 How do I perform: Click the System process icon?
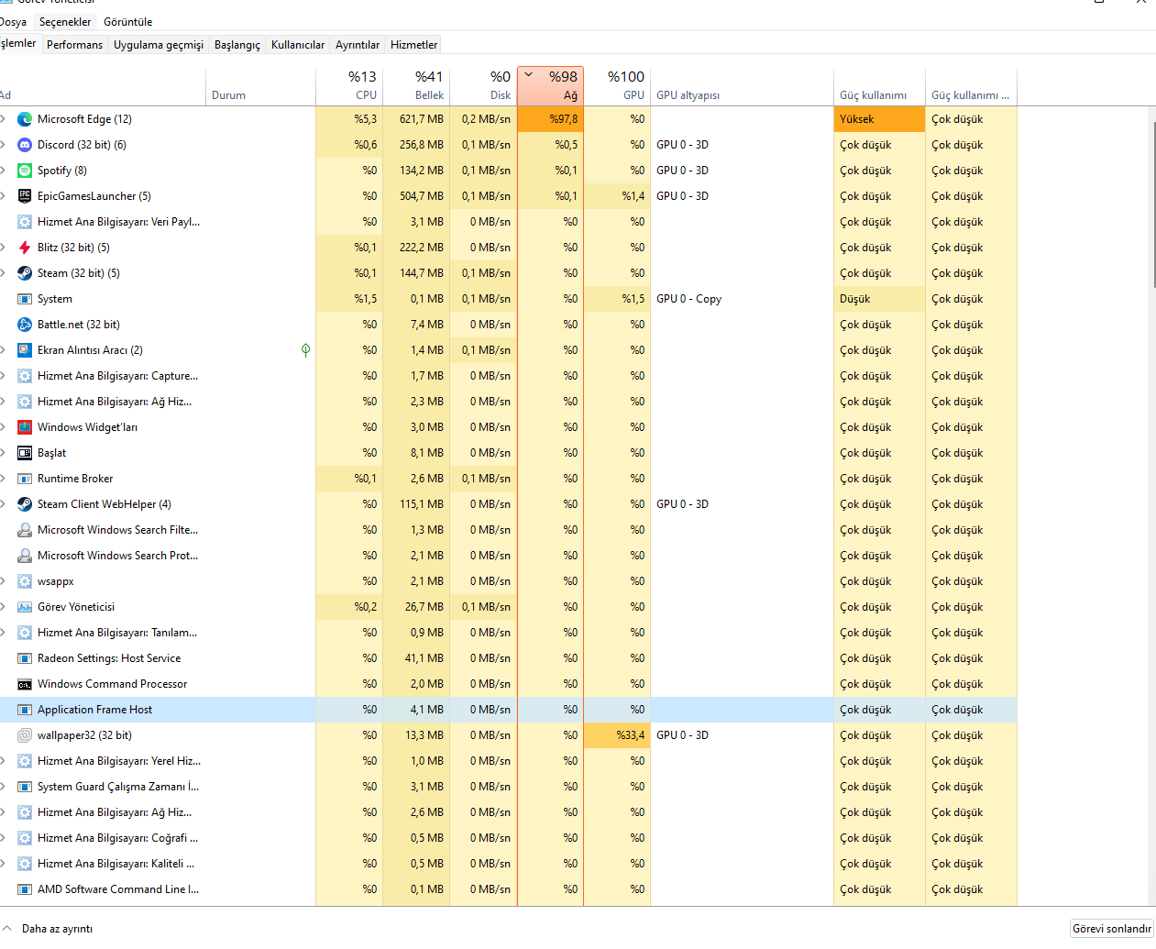pyautogui.click(x=25, y=299)
